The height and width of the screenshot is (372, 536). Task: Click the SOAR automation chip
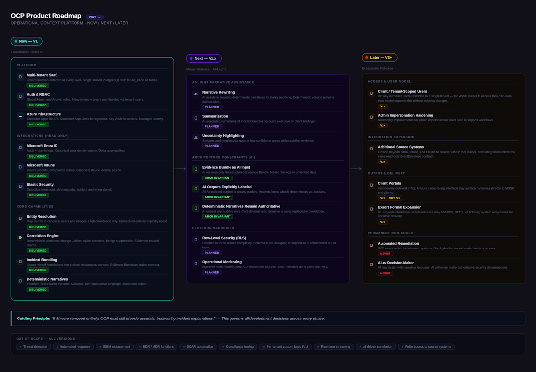(198, 347)
